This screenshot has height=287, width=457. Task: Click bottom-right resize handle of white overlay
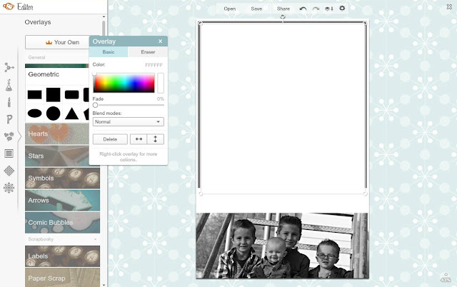(365, 193)
